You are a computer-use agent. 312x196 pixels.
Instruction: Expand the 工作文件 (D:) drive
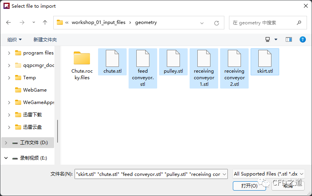(x=6, y=143)
